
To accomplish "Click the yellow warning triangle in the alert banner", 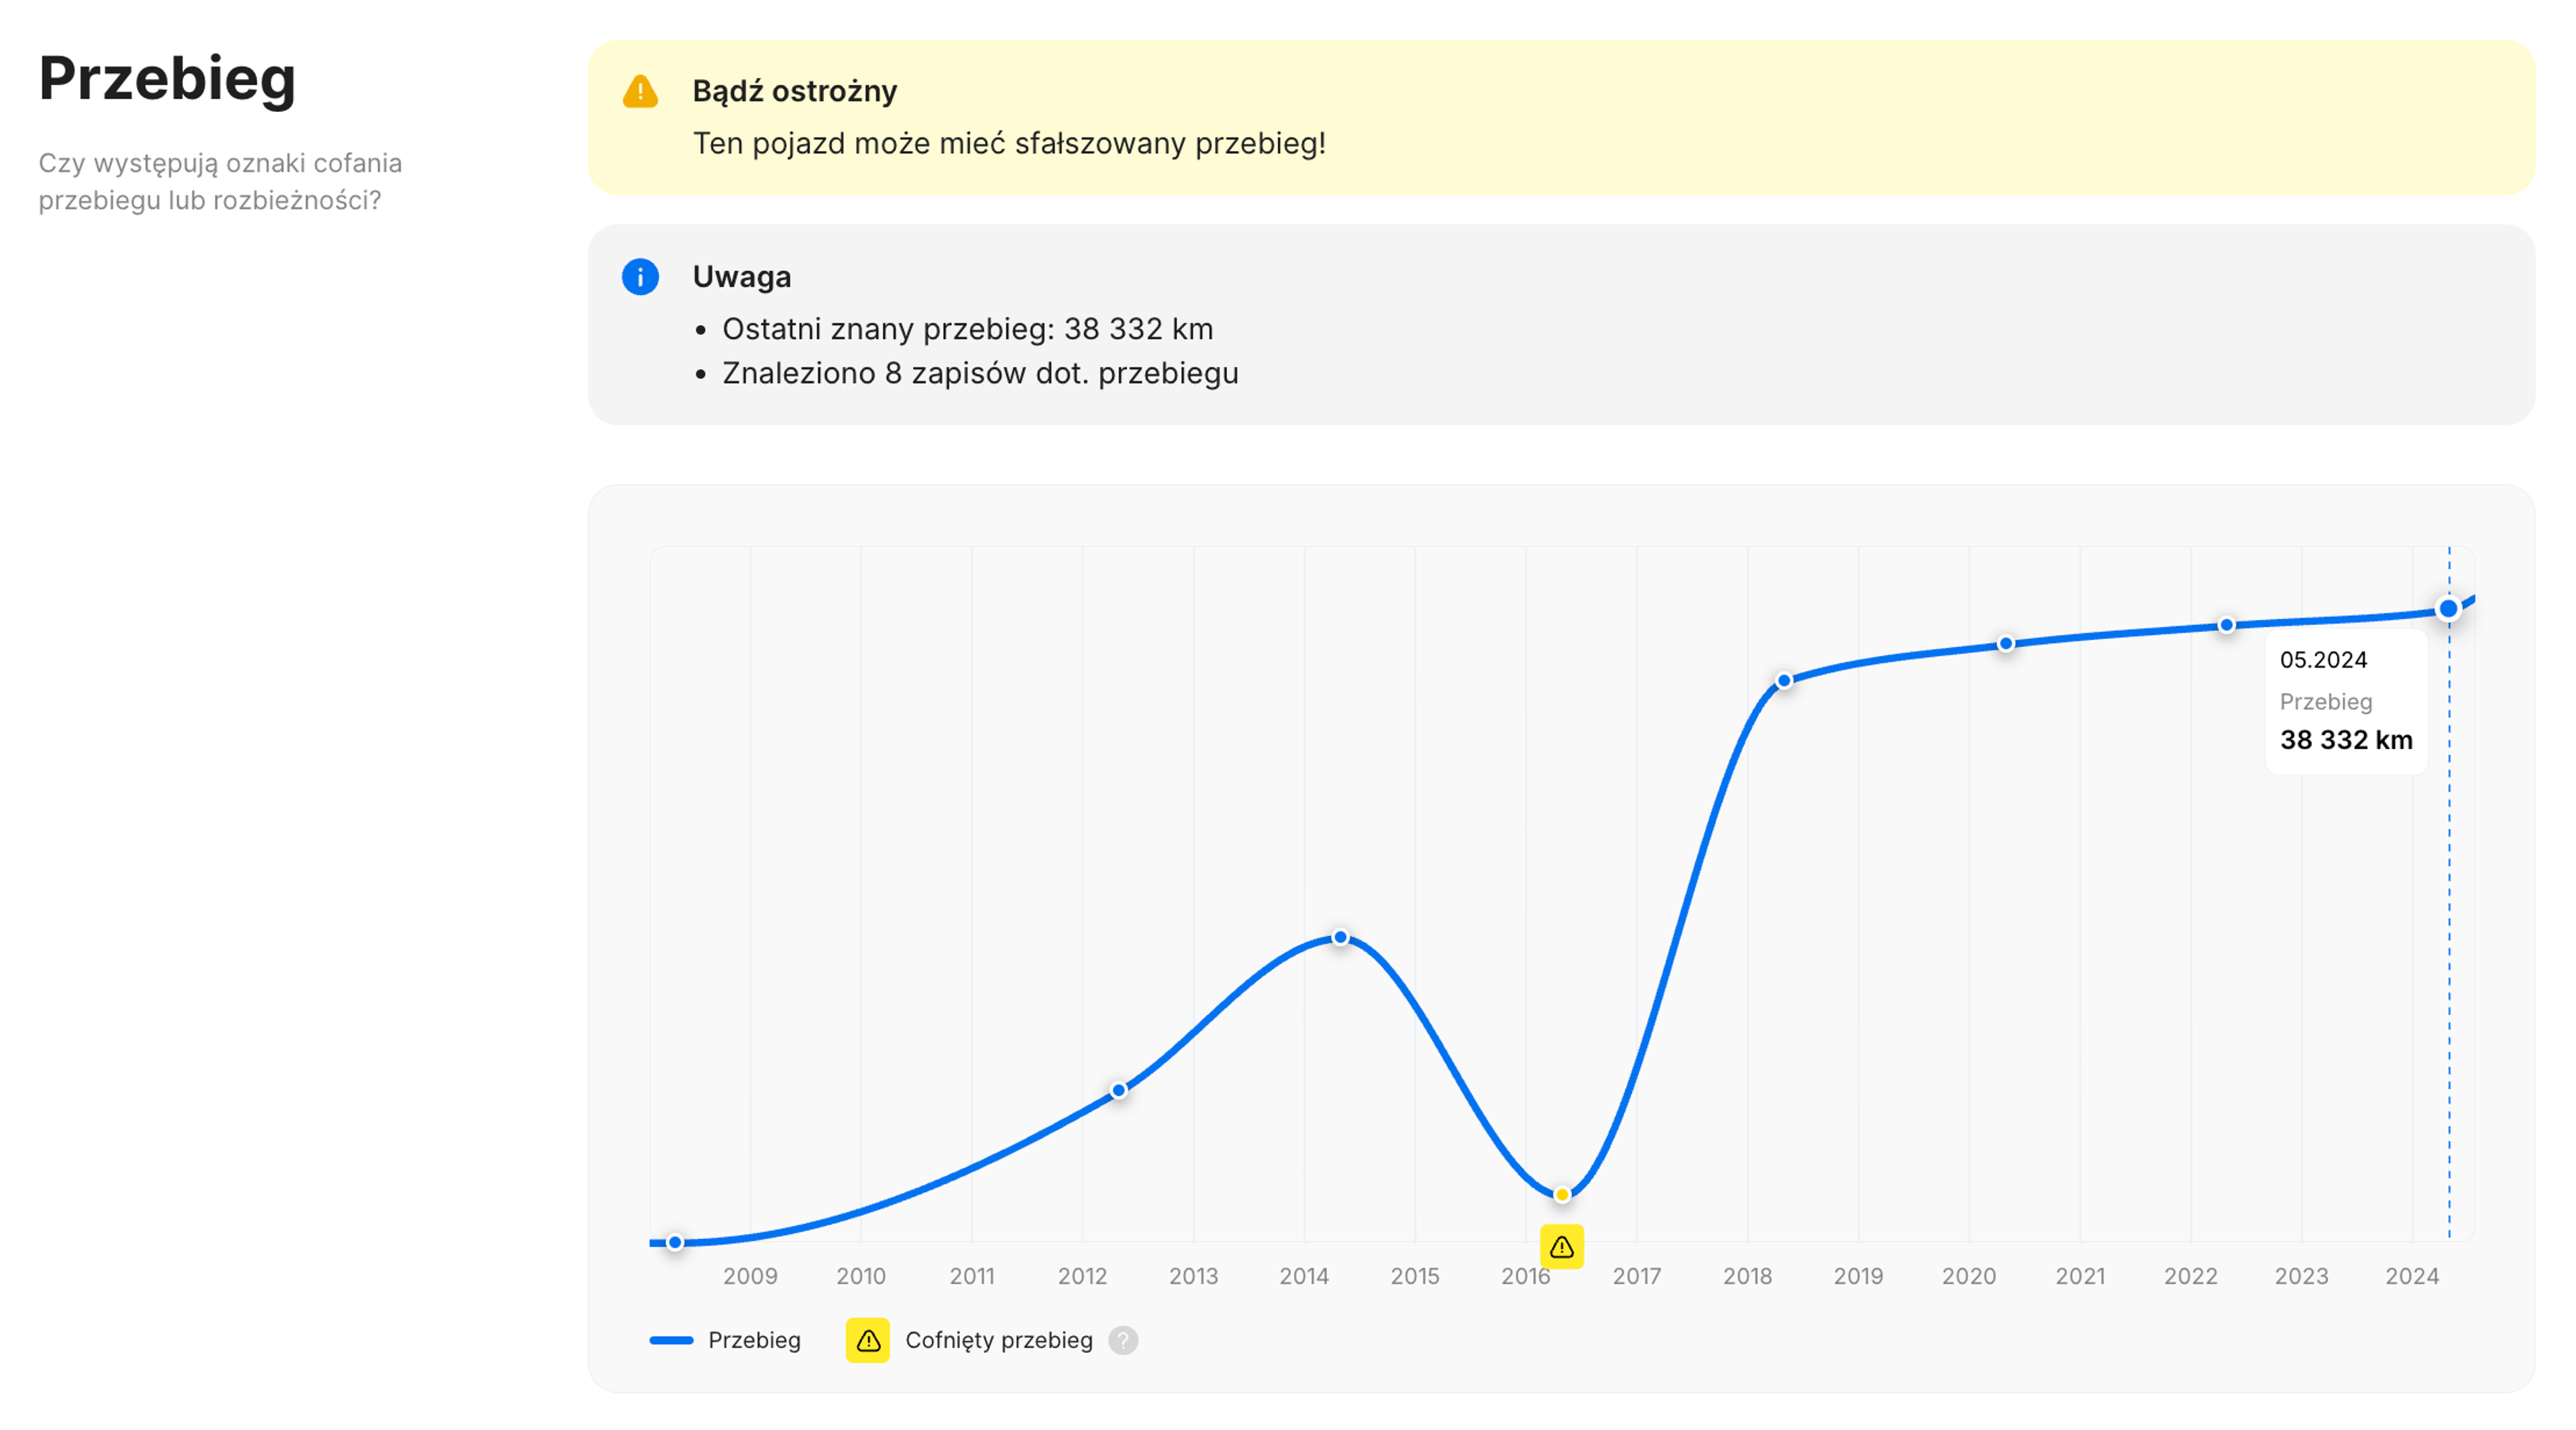I will point(640,91).
